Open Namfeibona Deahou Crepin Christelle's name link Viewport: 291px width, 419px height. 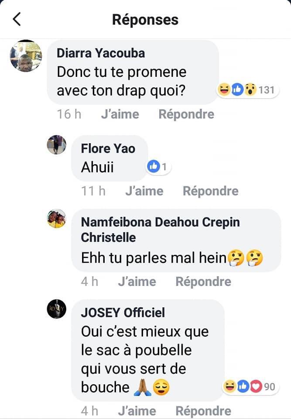pos(160,222)
